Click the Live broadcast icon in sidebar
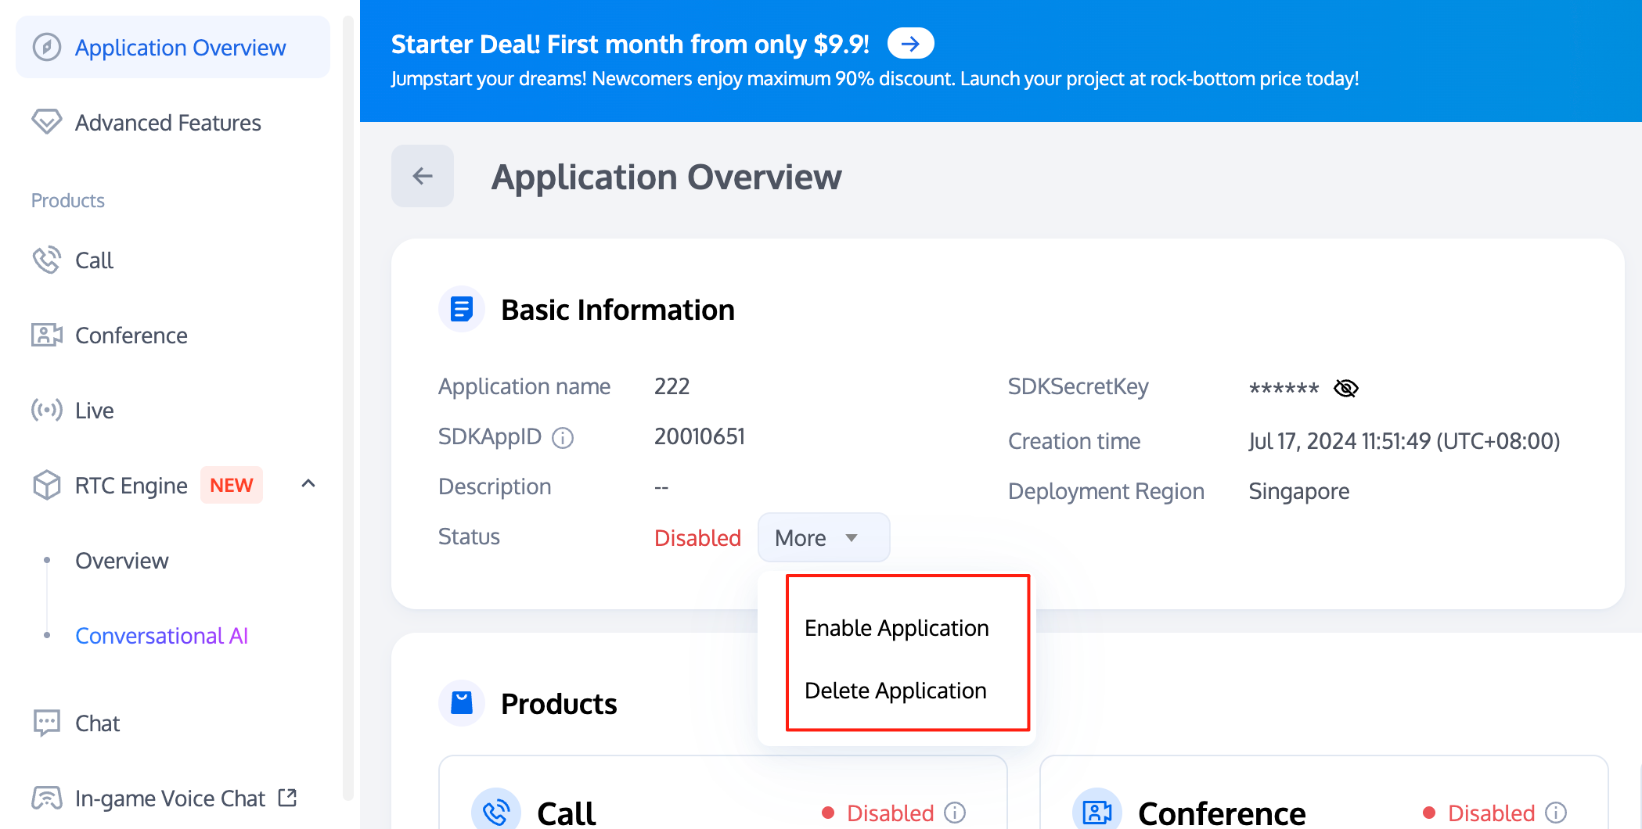Viewport: 1642px width, 829px height. coord(46,411)
